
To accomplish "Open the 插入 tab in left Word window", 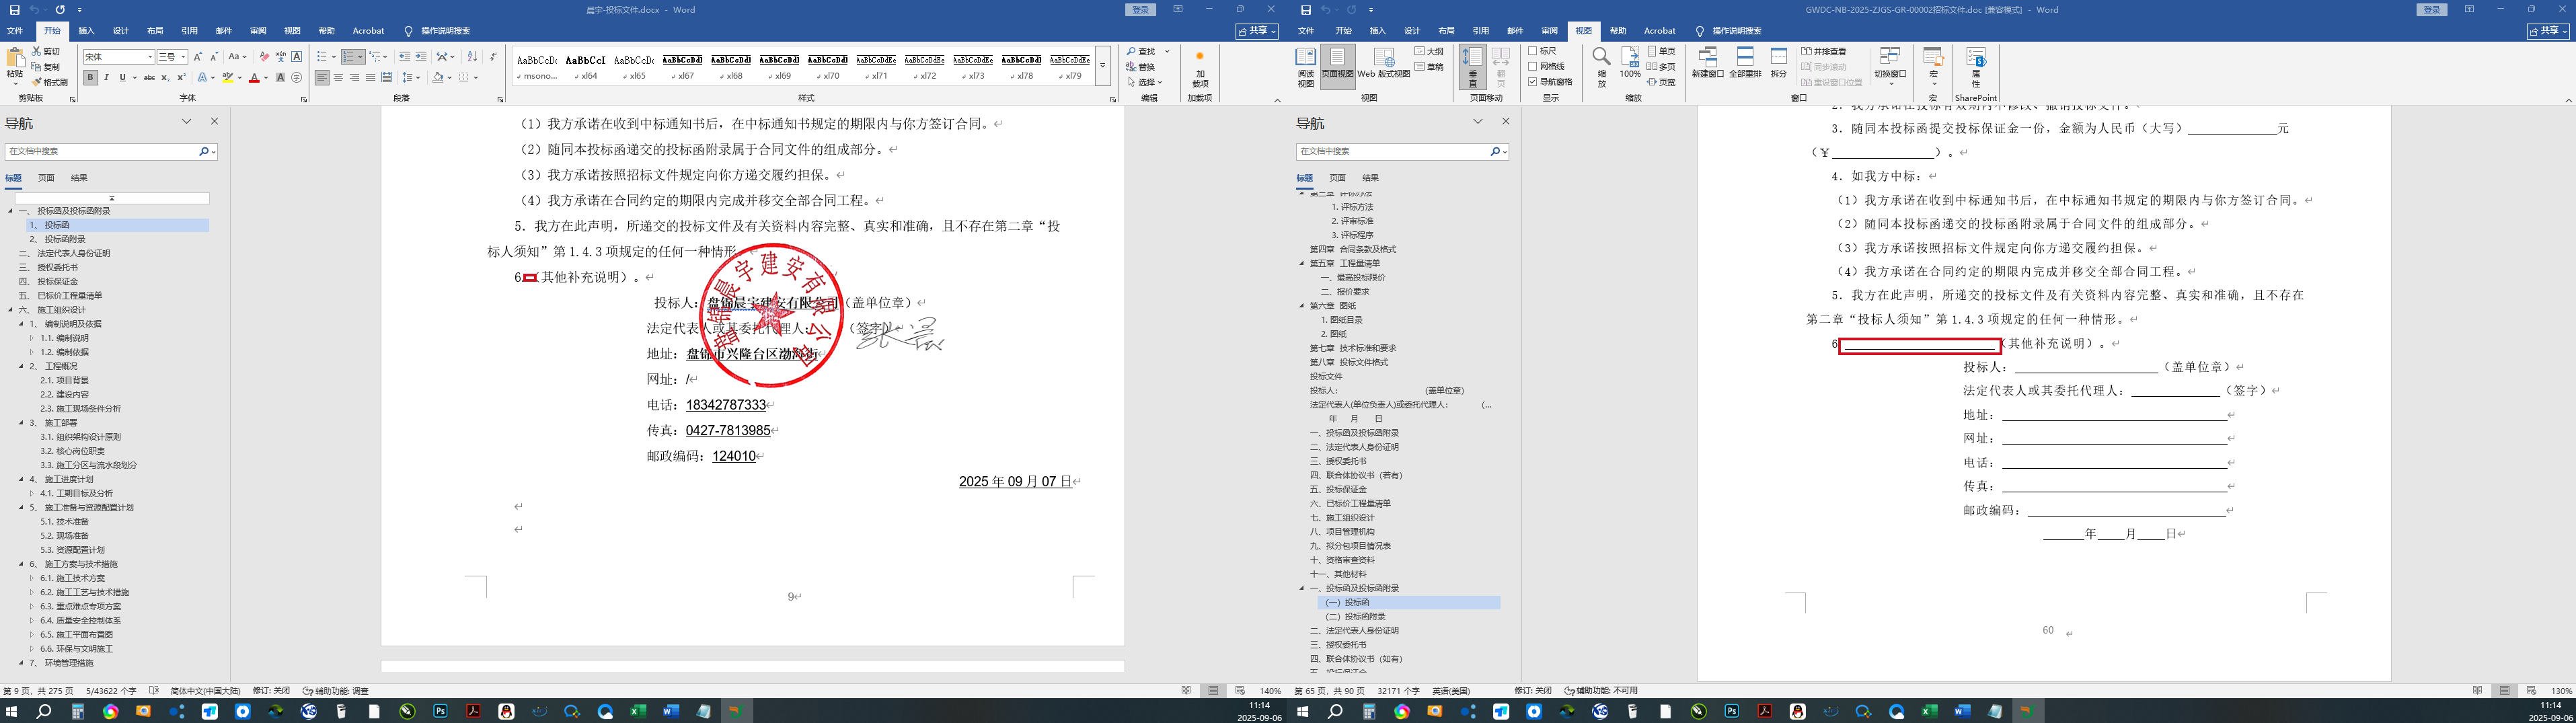I will 87,31.
